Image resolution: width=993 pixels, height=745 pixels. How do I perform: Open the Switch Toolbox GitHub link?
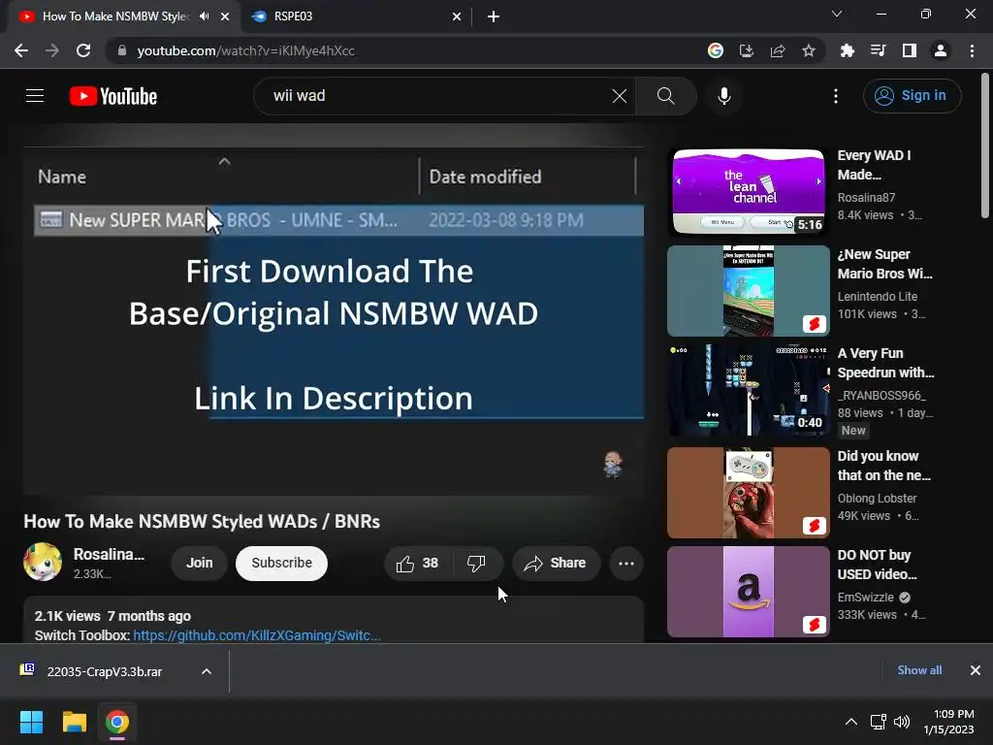256,635
